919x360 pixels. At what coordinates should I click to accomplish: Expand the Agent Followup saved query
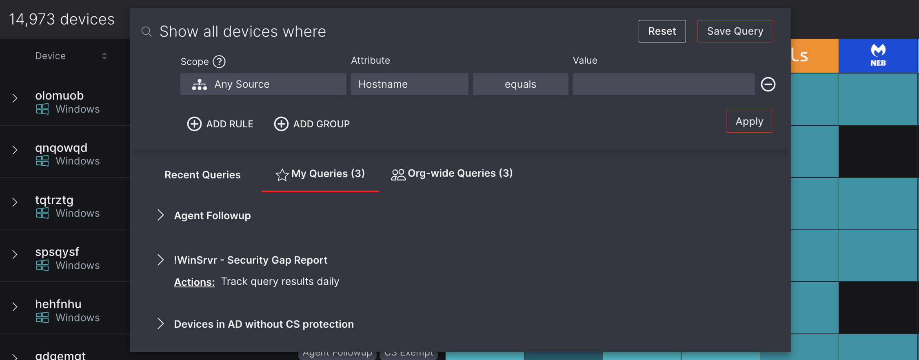click(x=160, y=215)
